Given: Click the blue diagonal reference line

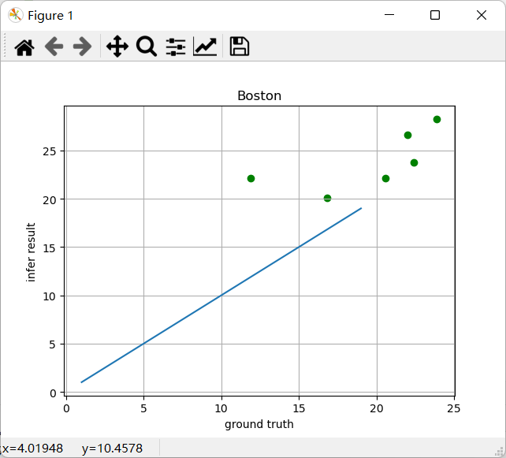Looking at the screenshot, I should [221, 296].
